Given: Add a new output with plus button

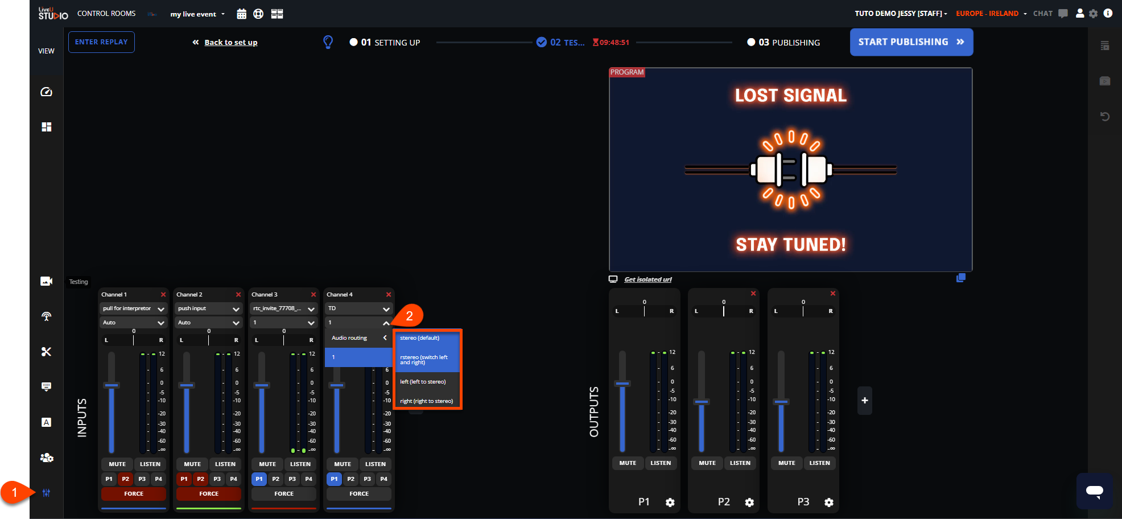Looking at the screenshot, I should pos(864,401).
